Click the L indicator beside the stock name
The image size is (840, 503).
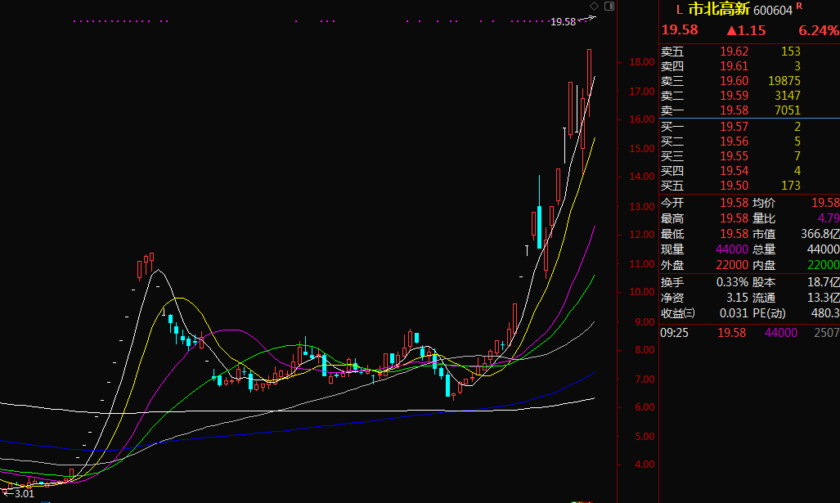[680, 10]
